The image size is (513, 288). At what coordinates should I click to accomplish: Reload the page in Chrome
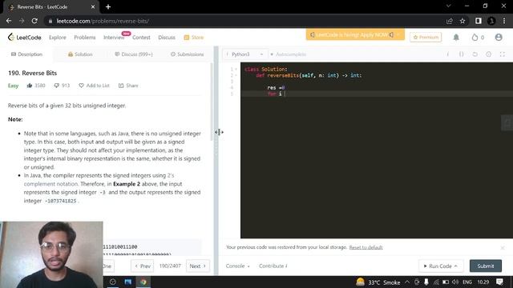tap(34, 21)
